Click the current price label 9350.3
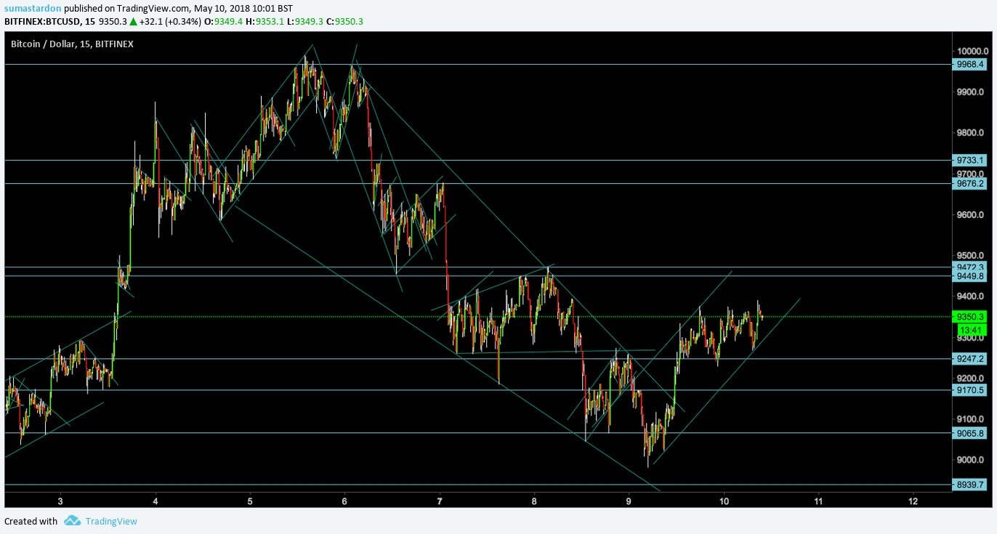 [970, 317]
